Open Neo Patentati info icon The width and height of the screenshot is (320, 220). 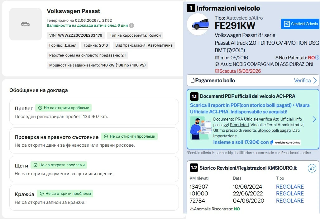coord(317,57)
